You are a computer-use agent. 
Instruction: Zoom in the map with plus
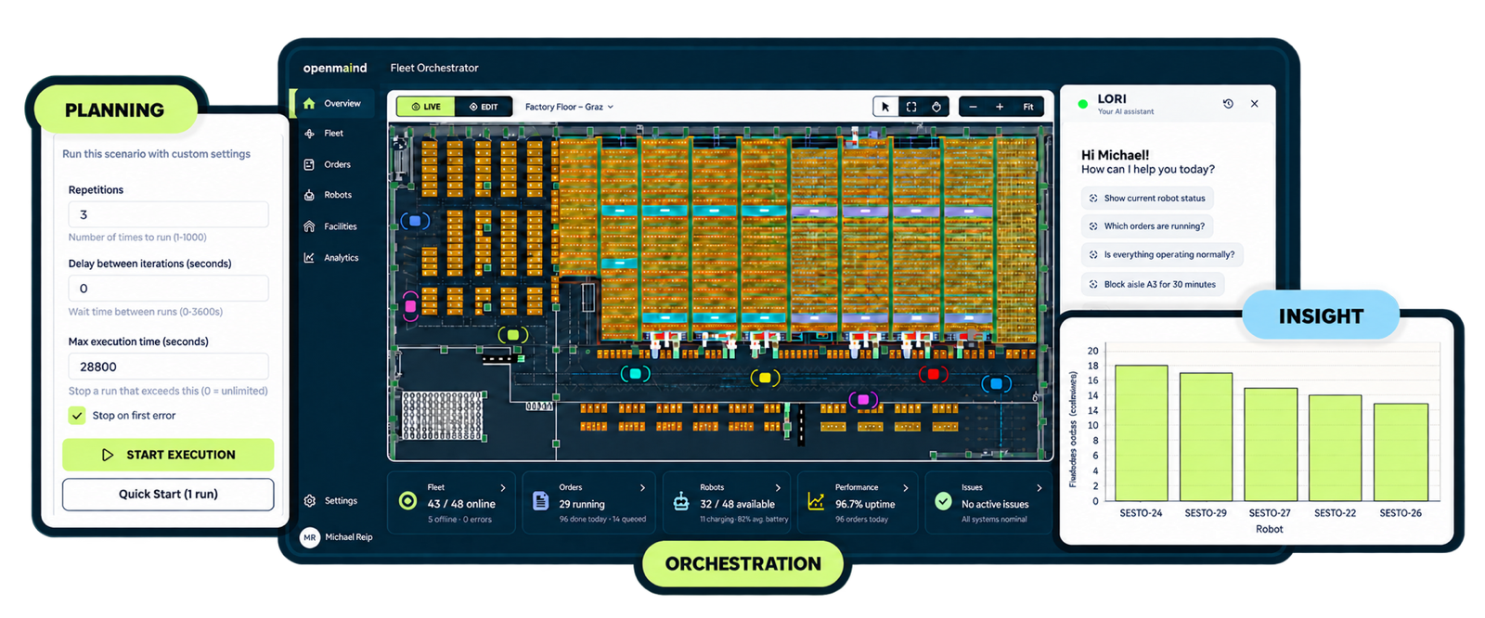[x=1000, y=107]
